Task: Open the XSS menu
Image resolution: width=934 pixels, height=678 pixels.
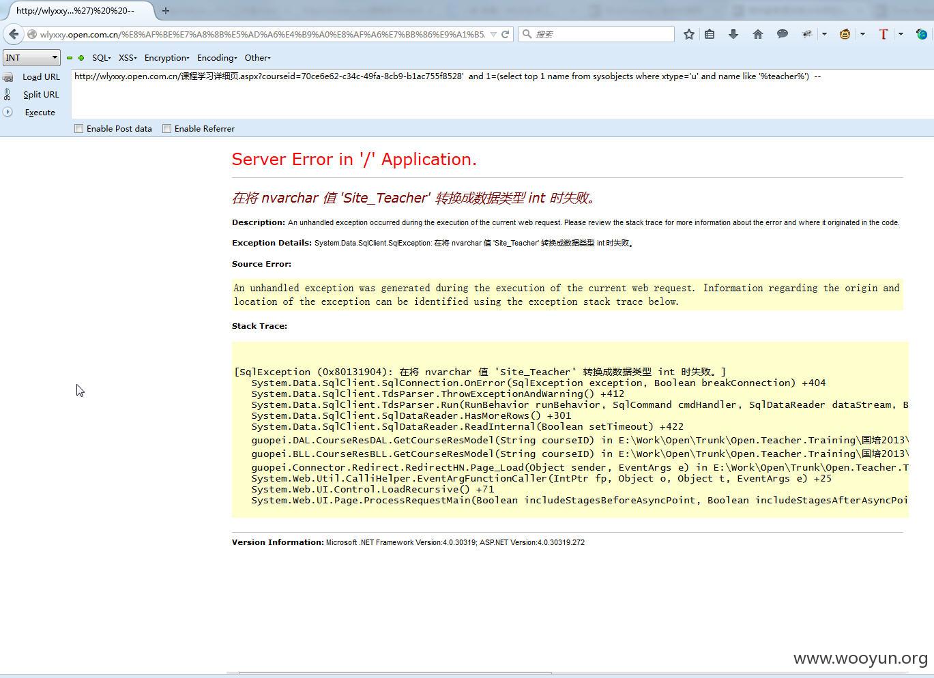Action: (128, 58)
